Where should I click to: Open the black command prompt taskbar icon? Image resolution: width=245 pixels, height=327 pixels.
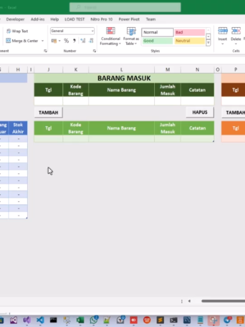coord(54,320)
